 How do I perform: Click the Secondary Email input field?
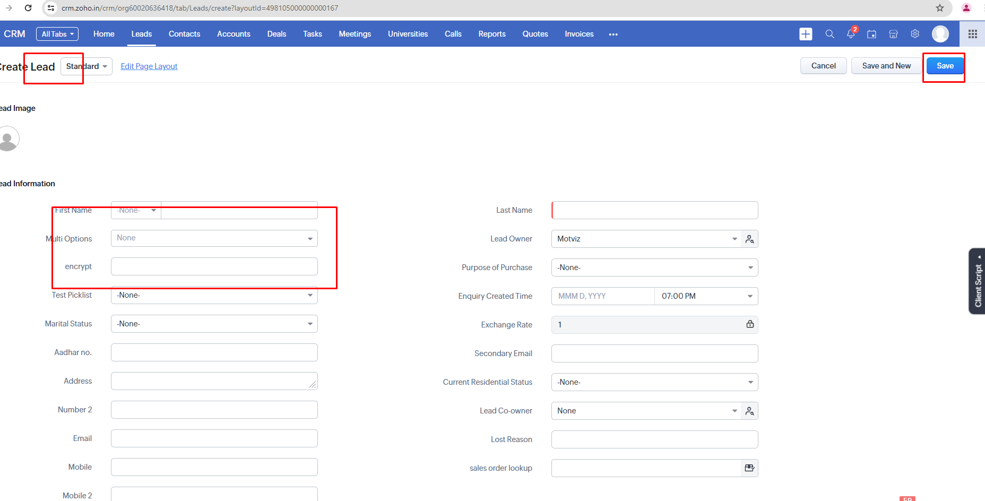[x=655, y=353]
